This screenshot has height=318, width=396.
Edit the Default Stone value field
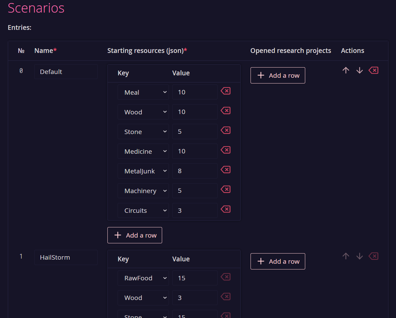point(195,131)
